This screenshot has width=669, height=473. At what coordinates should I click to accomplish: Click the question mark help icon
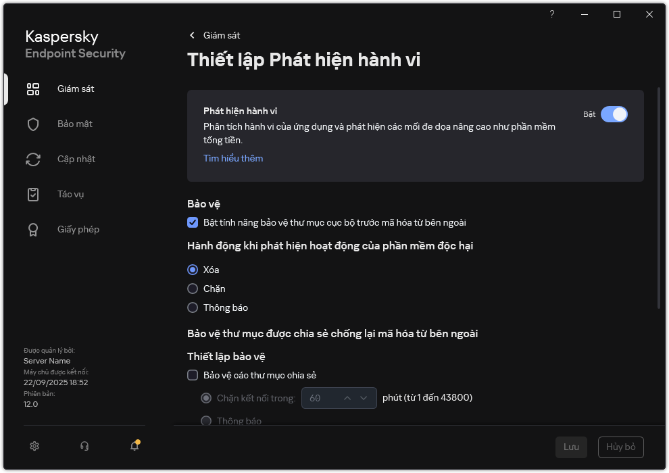[552, 14]
